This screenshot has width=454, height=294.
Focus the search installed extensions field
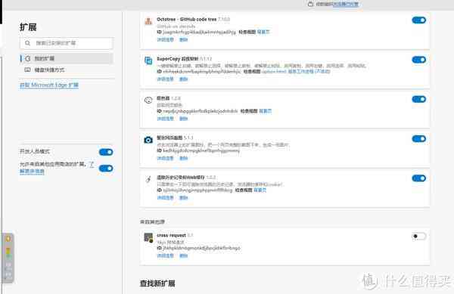[67, 43]
